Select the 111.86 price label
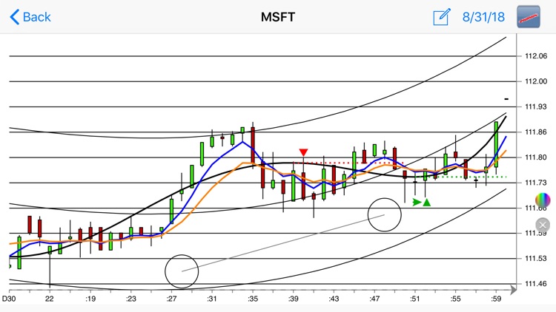 click(536, 132)
